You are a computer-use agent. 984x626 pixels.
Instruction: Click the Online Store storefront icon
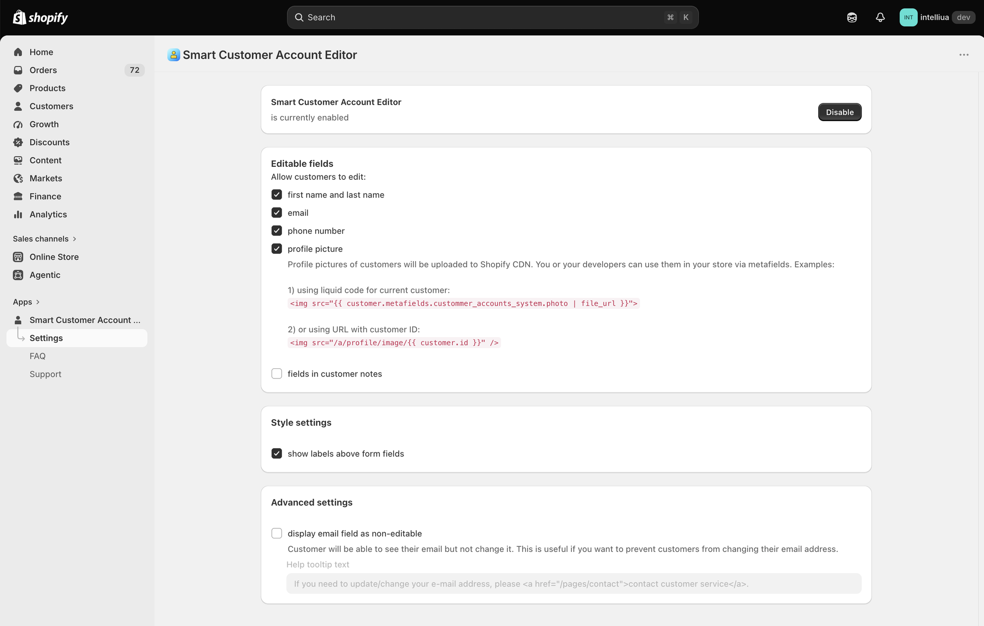tap(18, 257)
